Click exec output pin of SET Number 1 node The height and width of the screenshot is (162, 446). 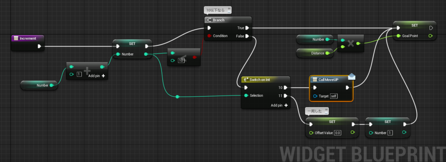tap(405, 124)
